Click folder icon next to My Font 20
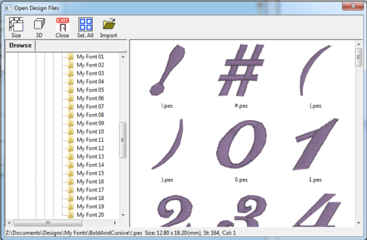 [x=70, y=215]
